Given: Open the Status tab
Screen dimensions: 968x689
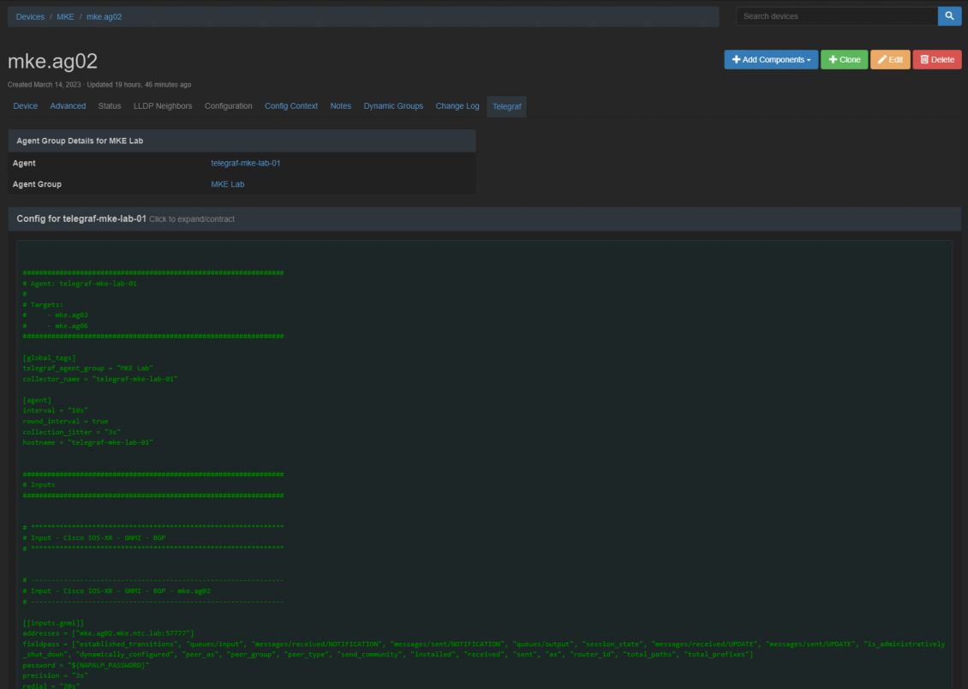Looking at the screenshot, I should (110, 106).
